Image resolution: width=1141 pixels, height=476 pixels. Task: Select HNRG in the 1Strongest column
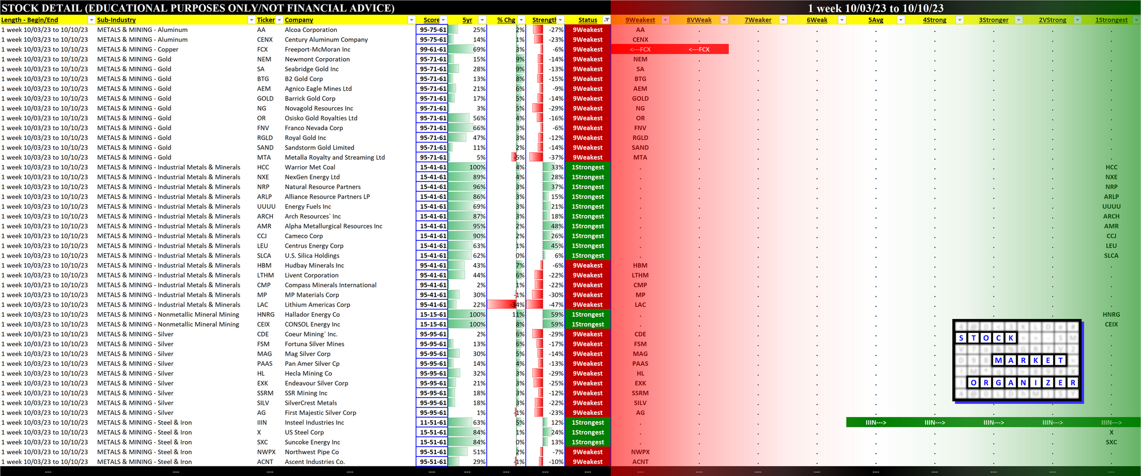tap(1111, 314)
